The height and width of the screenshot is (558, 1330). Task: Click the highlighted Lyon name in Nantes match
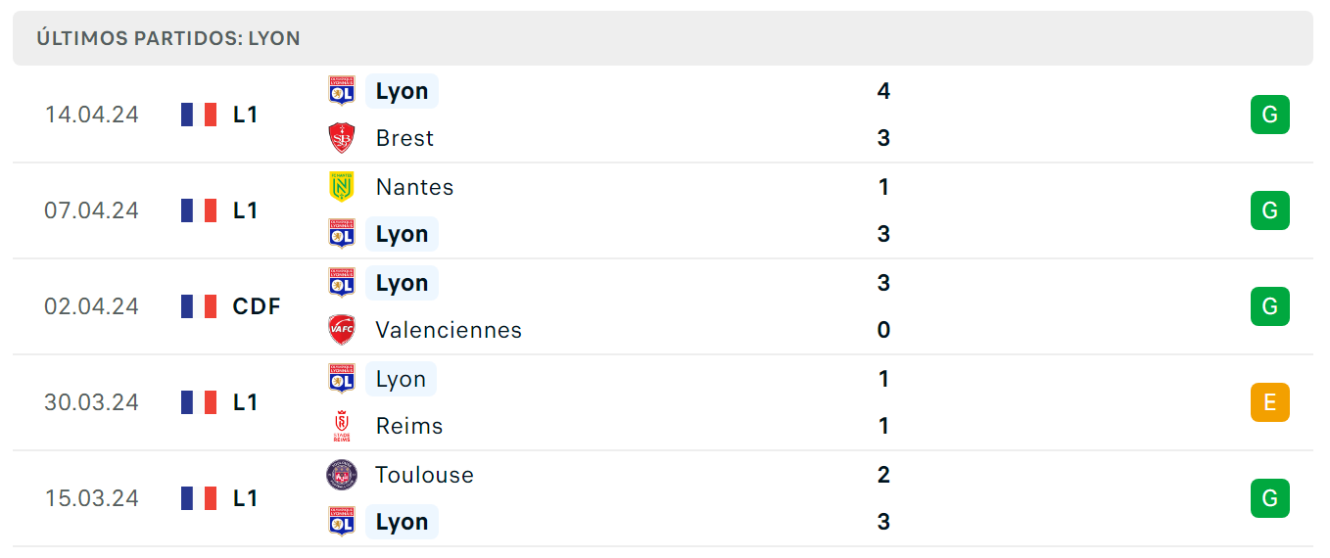click(402, 234)
